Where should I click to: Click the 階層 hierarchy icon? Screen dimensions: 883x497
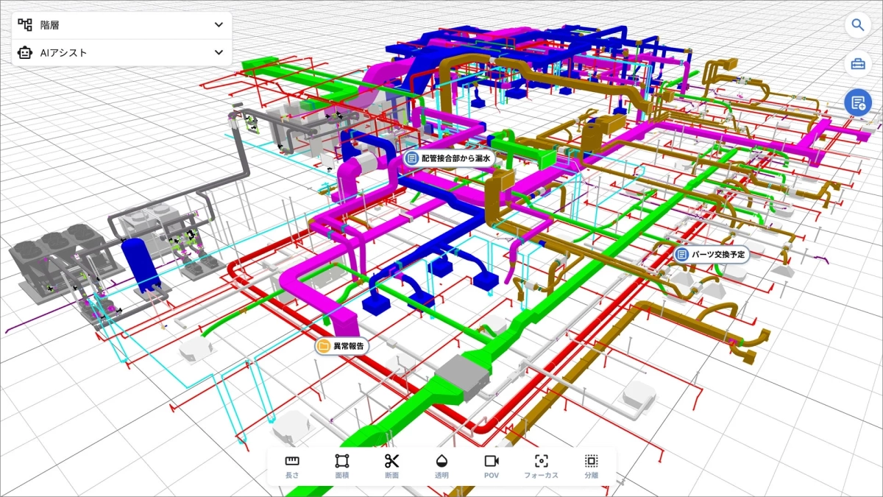coord(24,24)
